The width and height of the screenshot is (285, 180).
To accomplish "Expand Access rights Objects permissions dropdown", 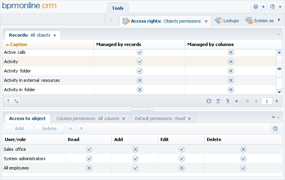I will (x=206, y=21).
